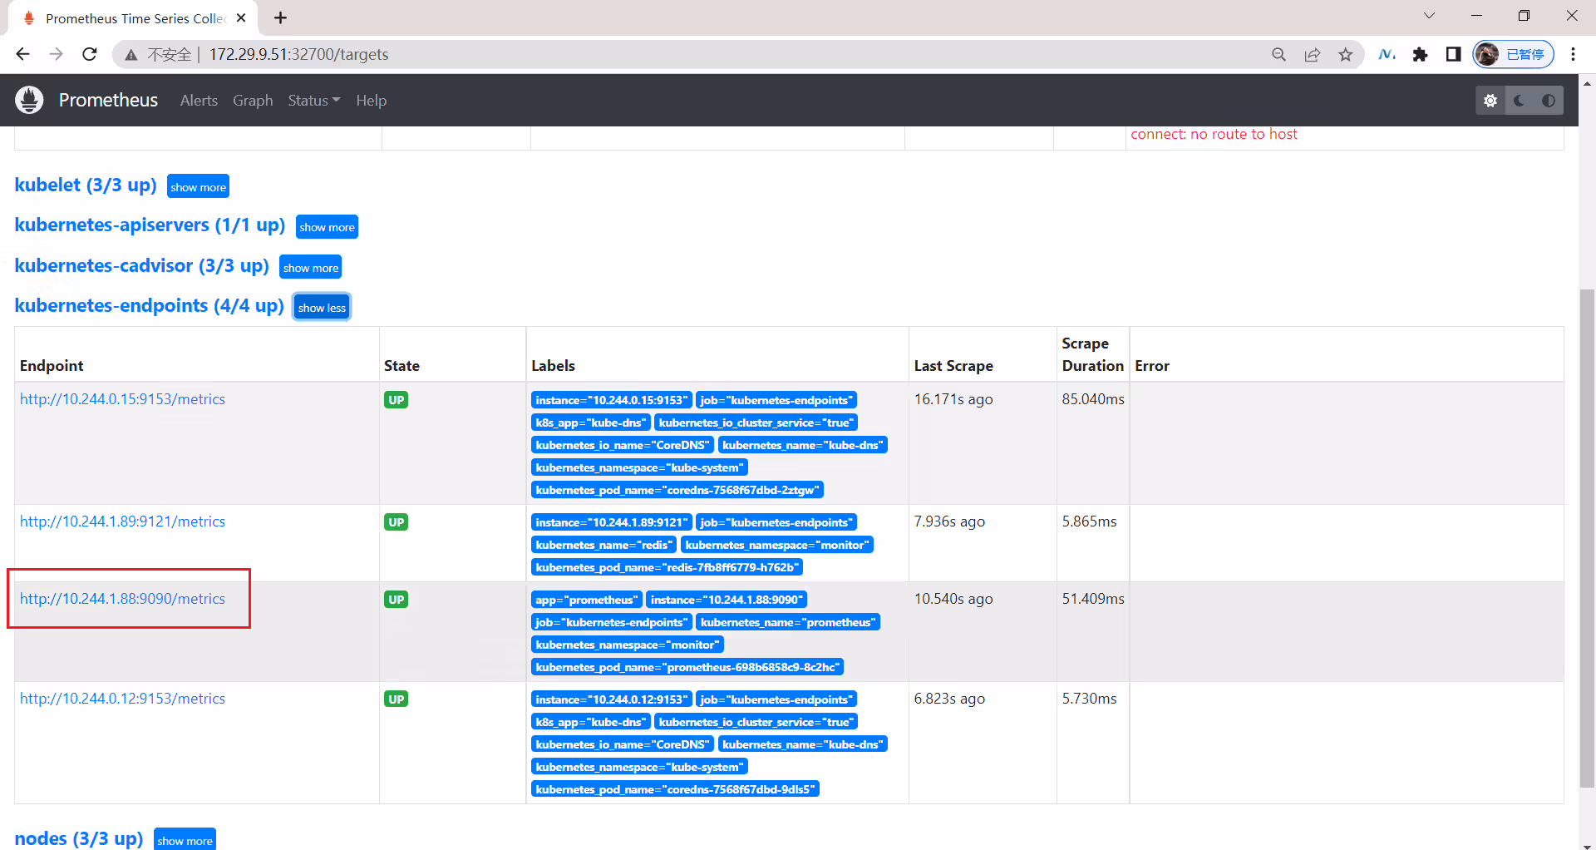The image size is (1596, 850).
Task: Expand kubernetes-apiservers with show more
Action: coord(327,227)
